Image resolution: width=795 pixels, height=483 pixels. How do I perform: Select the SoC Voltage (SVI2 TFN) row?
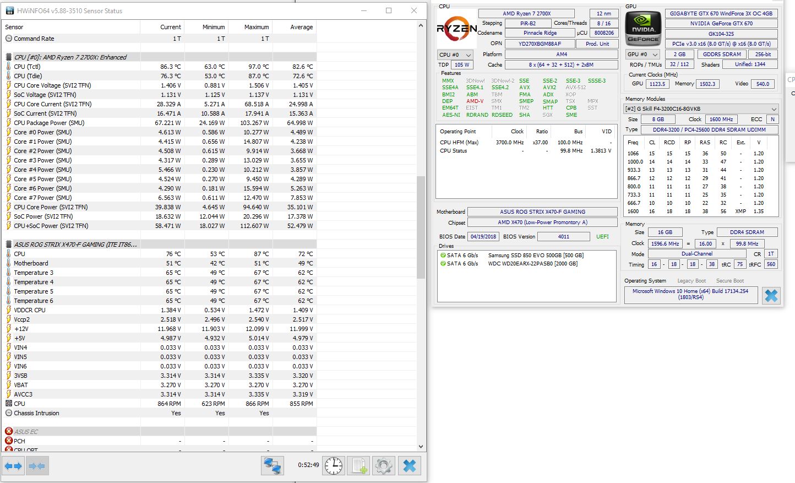pyautogui.click(x=159, y=95)
